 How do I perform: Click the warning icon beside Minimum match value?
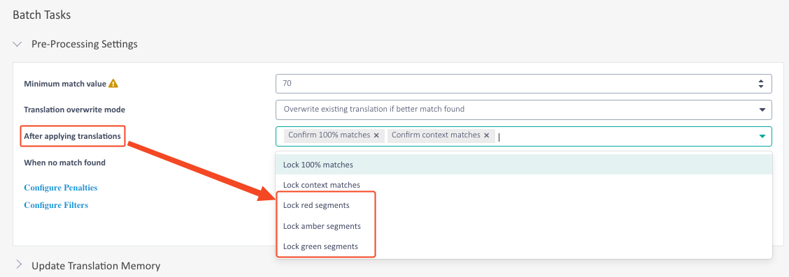pyautogui.click(x=113, y=84)
